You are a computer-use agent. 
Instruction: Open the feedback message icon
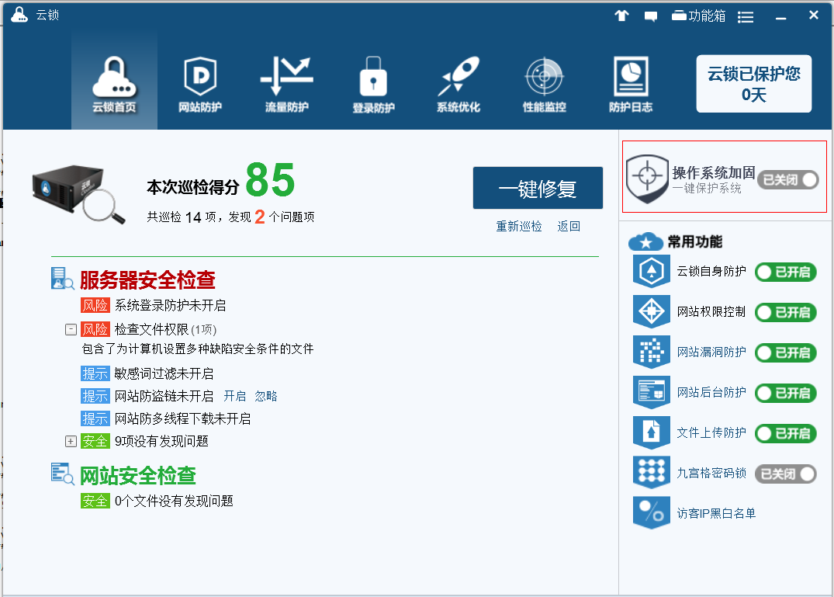coord(650,16)
